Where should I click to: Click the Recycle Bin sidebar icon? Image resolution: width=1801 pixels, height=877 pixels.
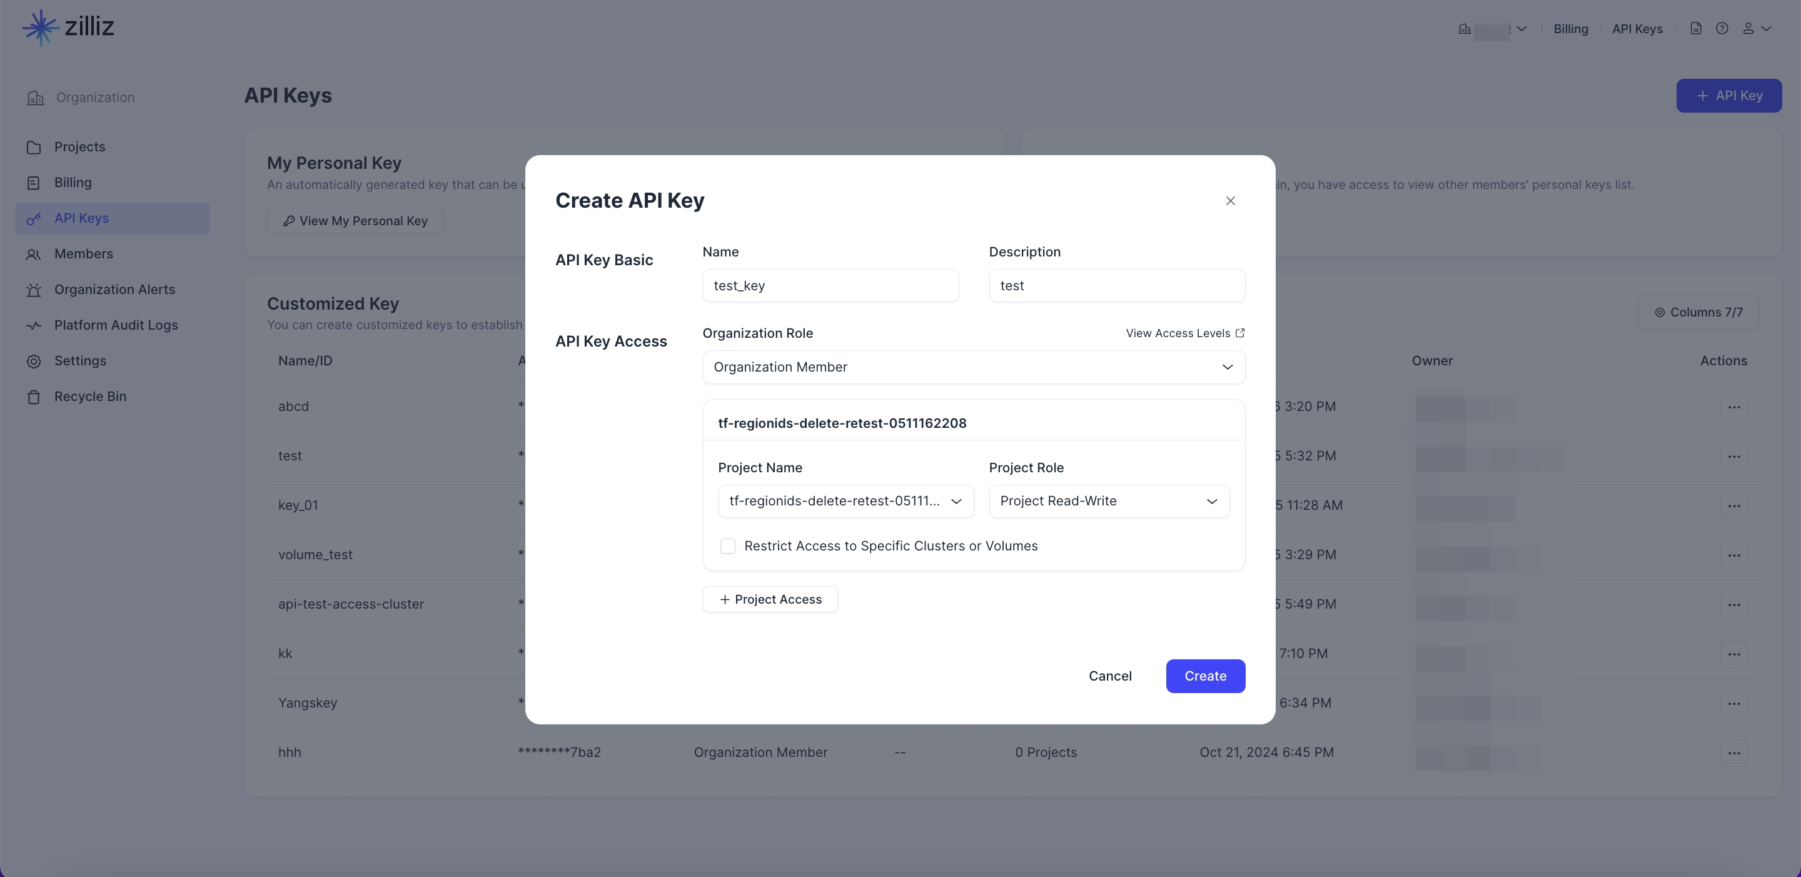[34, 397]
